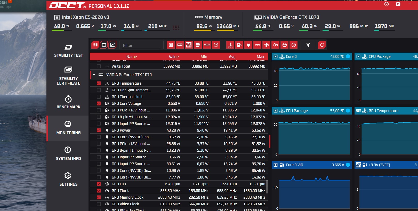This screenshot has width=418, height=211.
Task: Sort by Value column header
Action: 174,57
